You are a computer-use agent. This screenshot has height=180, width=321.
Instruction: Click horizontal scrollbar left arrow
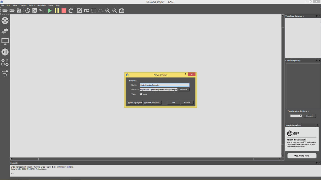point(11,159)
